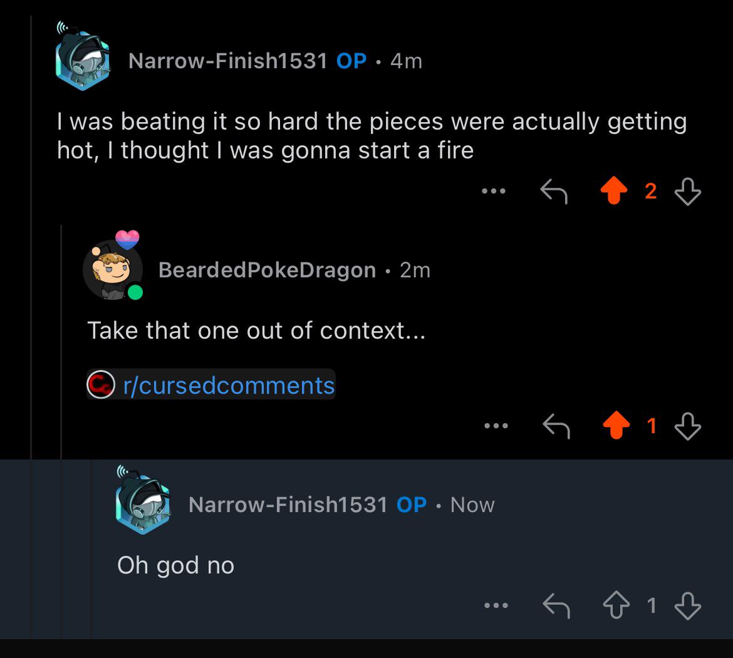Tap Narrow-Finish1531's avatar on top comment
The height and width of the screenshot is (658, 733).
(x=83, y=60)
